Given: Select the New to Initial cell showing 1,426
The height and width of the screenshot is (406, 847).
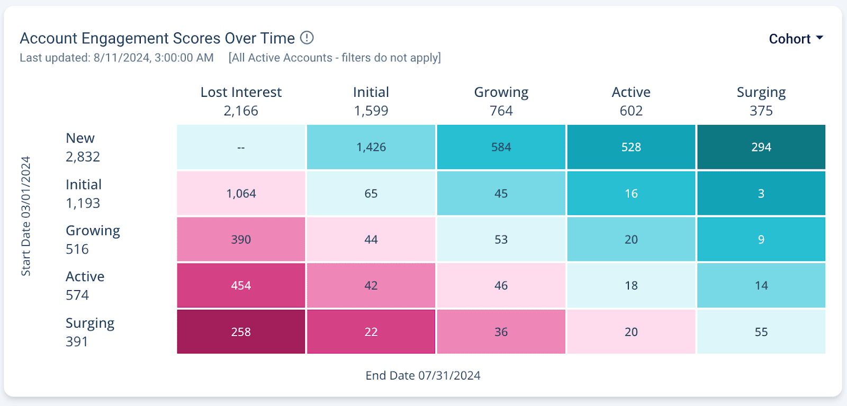Looking at the screenshot, I should (371, 147).
